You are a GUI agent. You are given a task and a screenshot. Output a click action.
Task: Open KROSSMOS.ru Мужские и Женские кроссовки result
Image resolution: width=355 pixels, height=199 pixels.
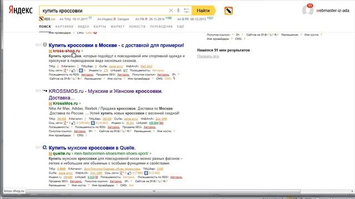click(x=105, y=95)
